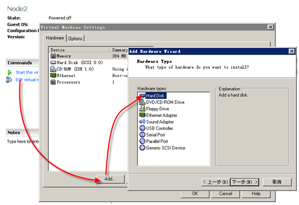Click Ethernet device icon in settings list
Image resolution: width=299 pixels, height=205 pixels.
point(53,75)
